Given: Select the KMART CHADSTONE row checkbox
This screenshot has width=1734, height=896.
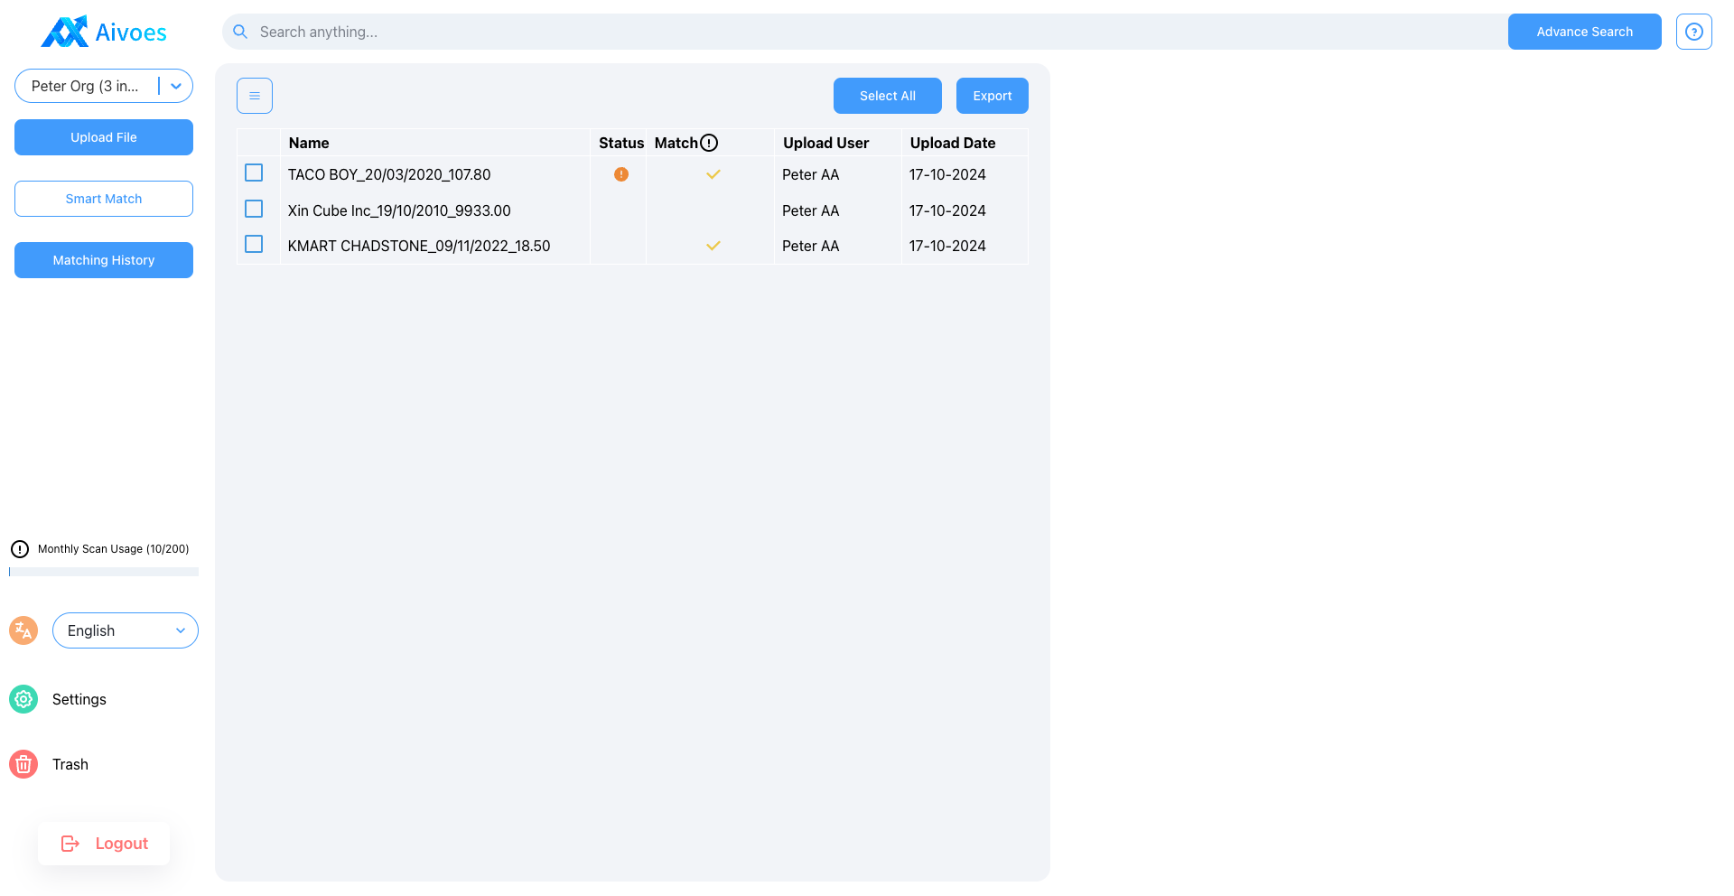Looking at the screenshot, I should pyautogui.click(x=254, y=244).
